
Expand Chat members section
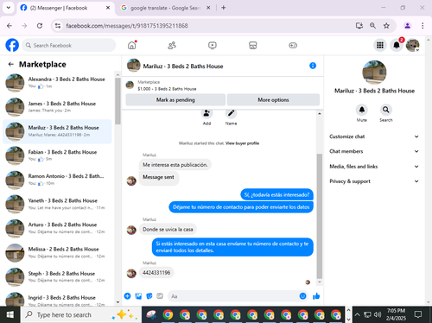pos(374,151)
